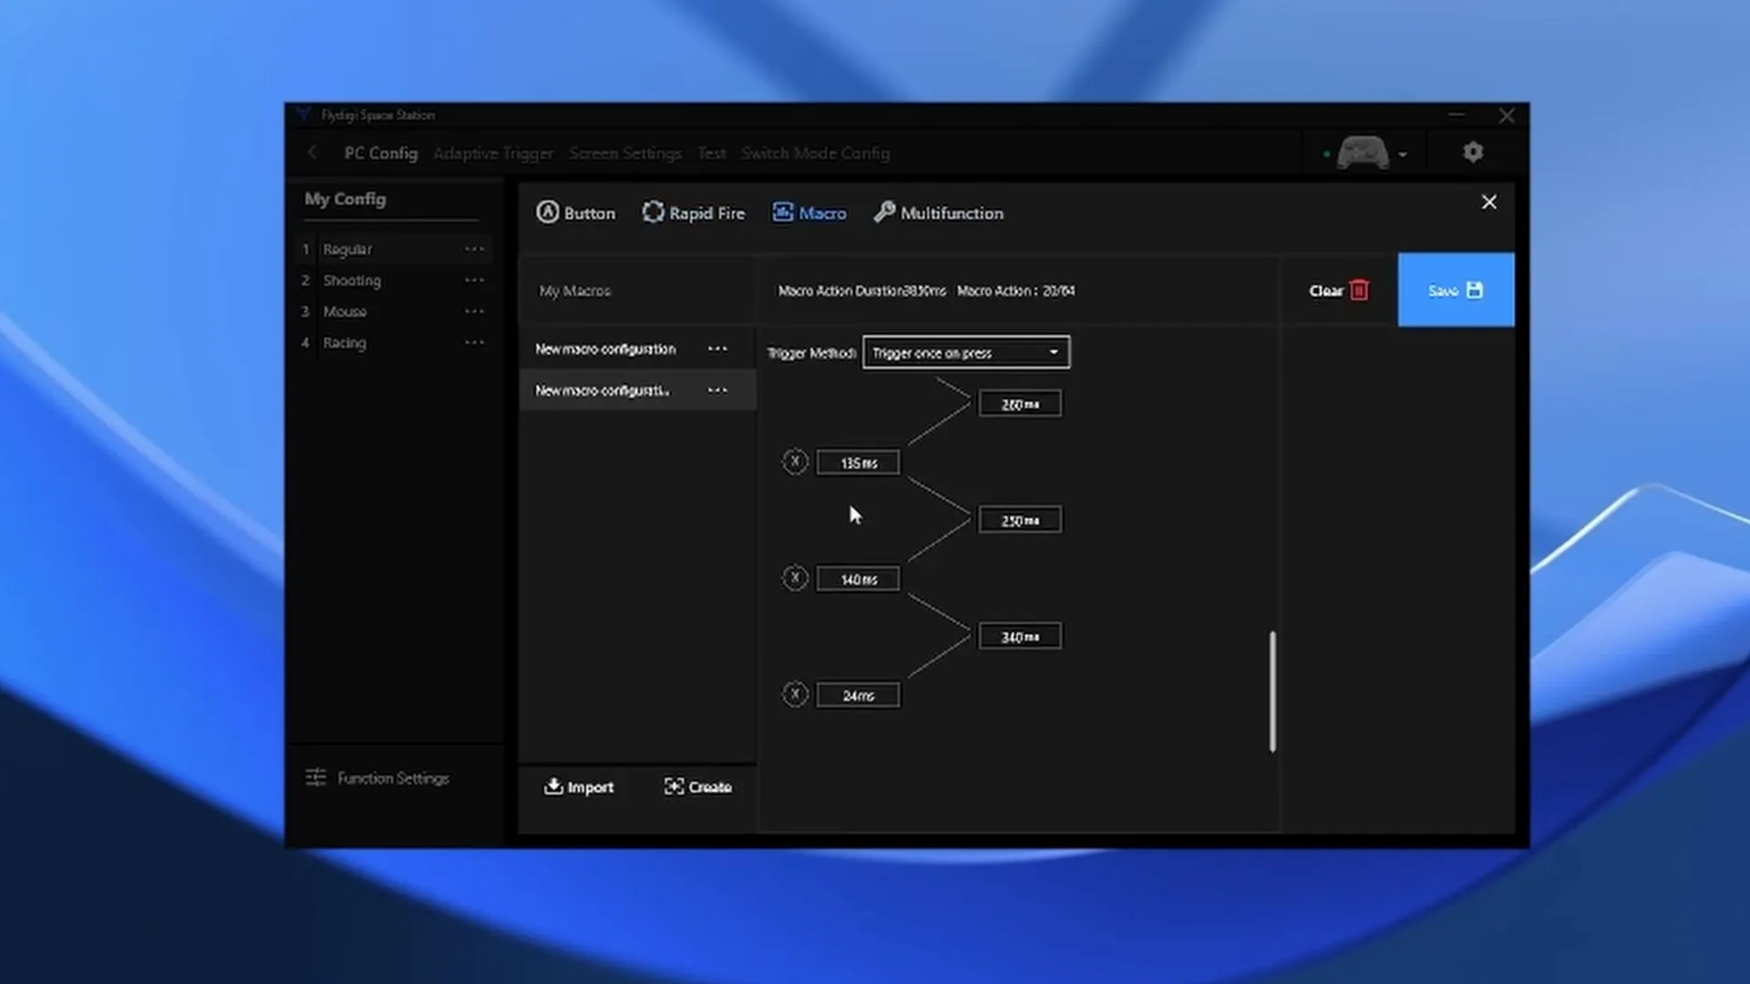Open the PC Config tab
This screenshot has width=1750, height=984.
tap(381, 153)
